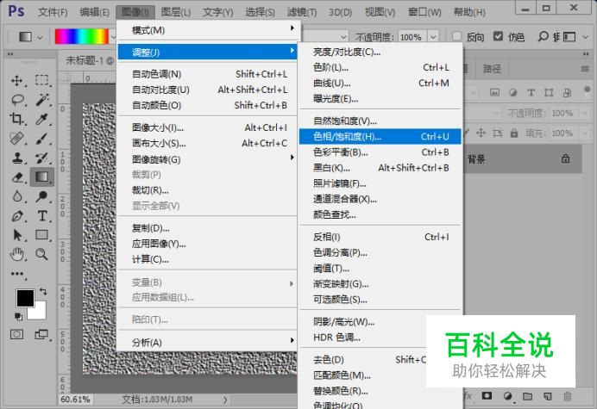The image size is (597, 409).
Task: Select the Eyedropper tool
Action: pos(42,120)
